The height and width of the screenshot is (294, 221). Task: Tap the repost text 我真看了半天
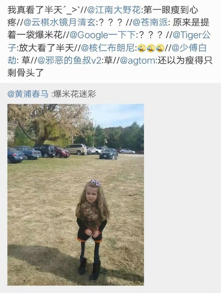pos(35,10)
